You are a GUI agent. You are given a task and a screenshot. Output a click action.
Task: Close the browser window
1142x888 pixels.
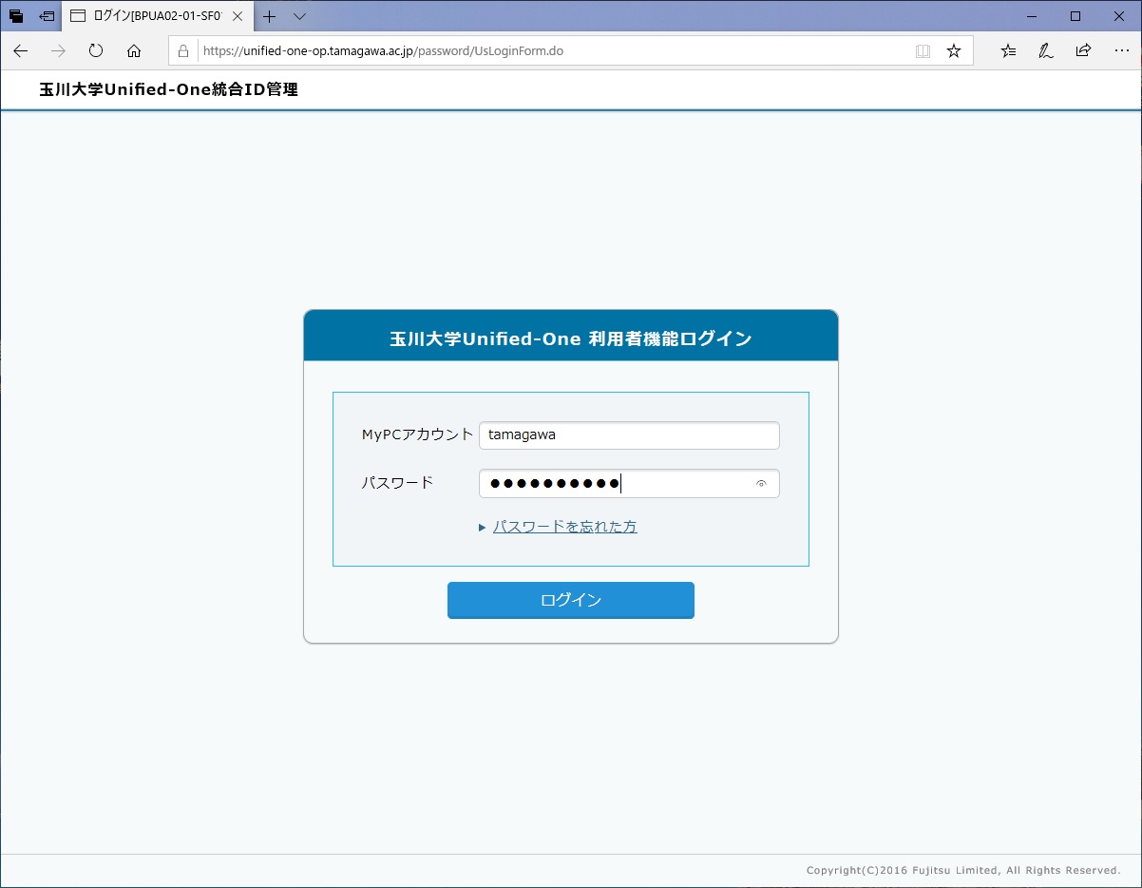point(1119,16)
